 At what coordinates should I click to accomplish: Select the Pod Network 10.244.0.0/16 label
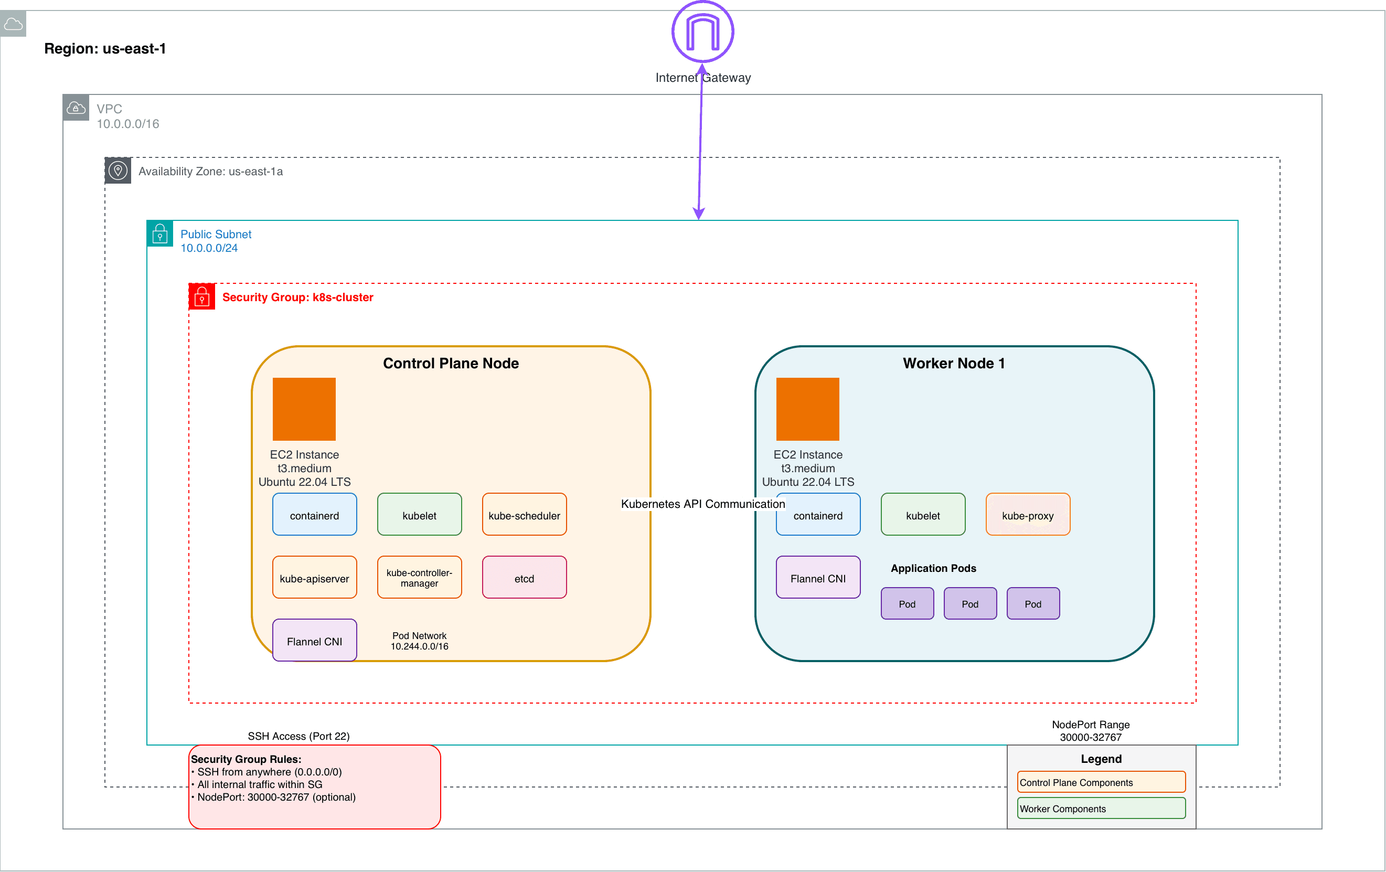[x=420, y=641]
